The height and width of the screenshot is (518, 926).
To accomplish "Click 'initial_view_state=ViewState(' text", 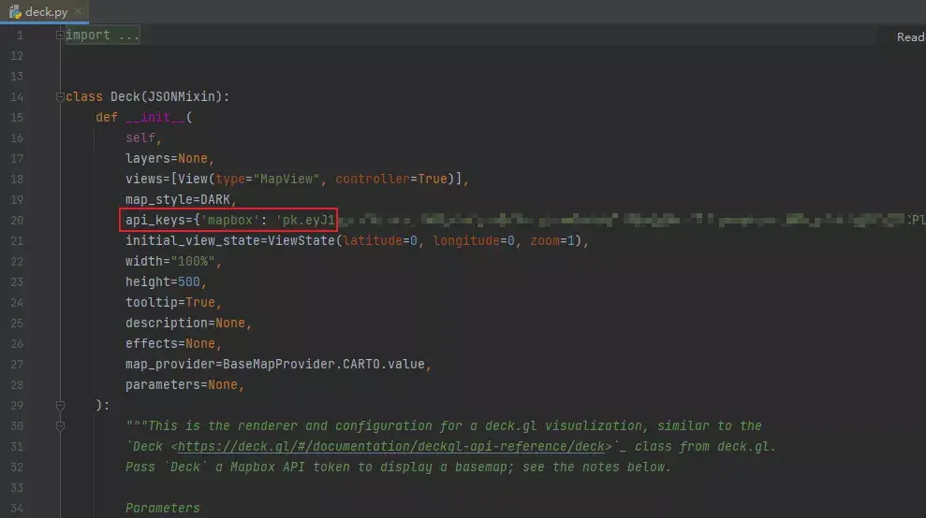I will [x=233, y=240].
